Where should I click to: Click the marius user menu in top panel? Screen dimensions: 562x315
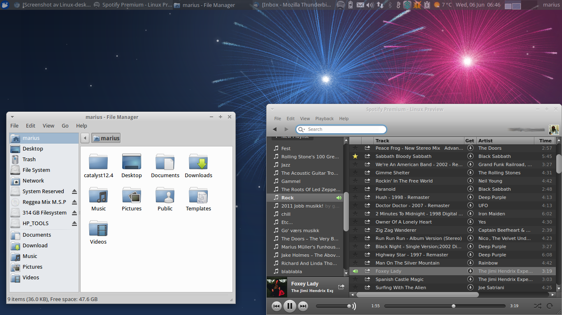[x=551, y=5]
